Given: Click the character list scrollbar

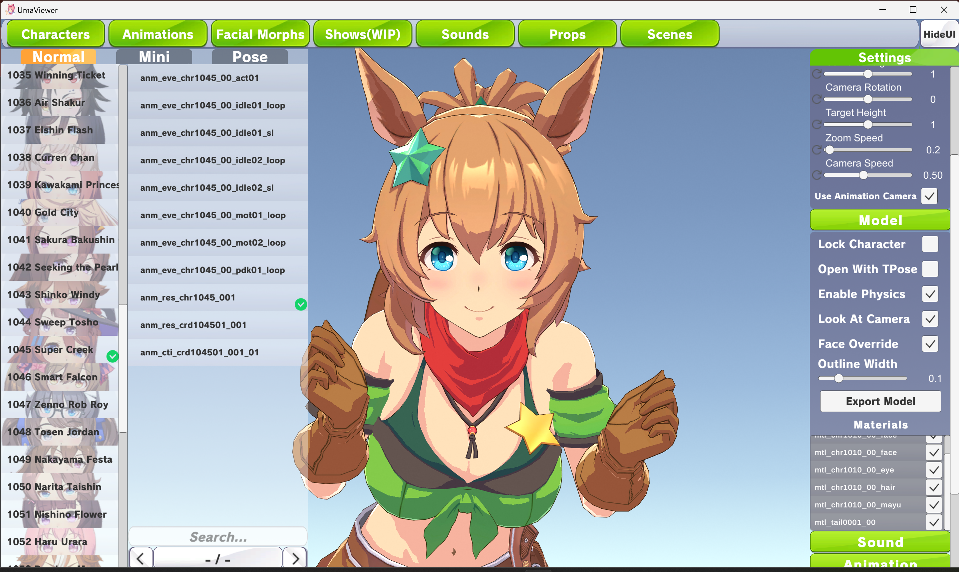Looking at the screenshot, I should point(123,368).
